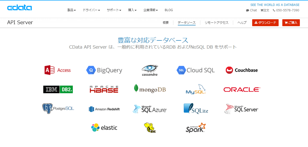This screenshot has height=147, width=308.
Task: Select the Apache HBase logo
Action: click(104, 89)
